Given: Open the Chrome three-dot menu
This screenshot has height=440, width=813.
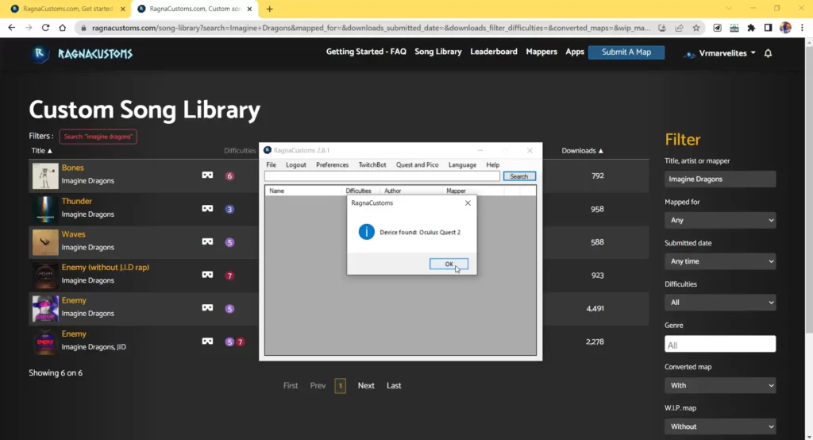Looking at the screenshot, I should point(802,28).
